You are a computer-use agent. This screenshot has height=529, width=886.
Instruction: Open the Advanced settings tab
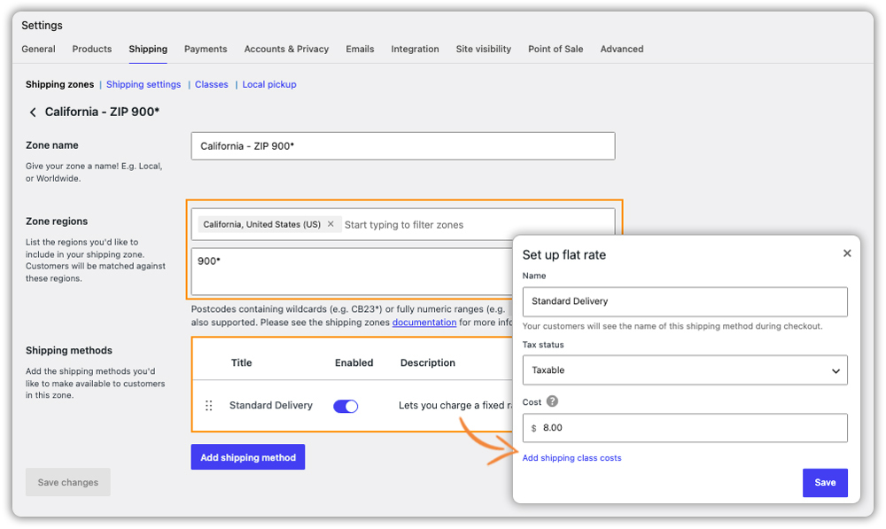tap(622, 49)
